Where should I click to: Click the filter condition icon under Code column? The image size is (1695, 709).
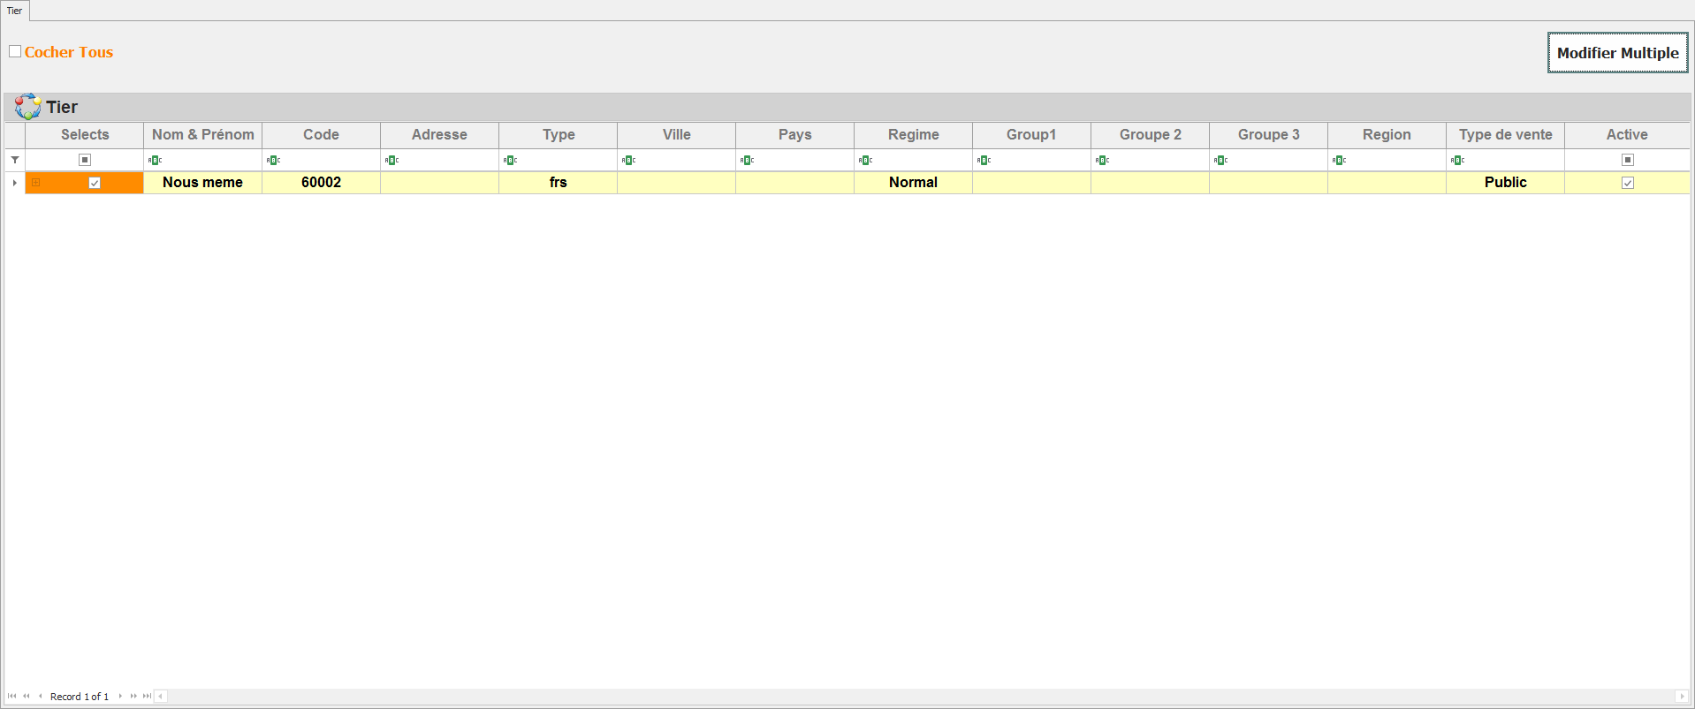tap(273, 160)
